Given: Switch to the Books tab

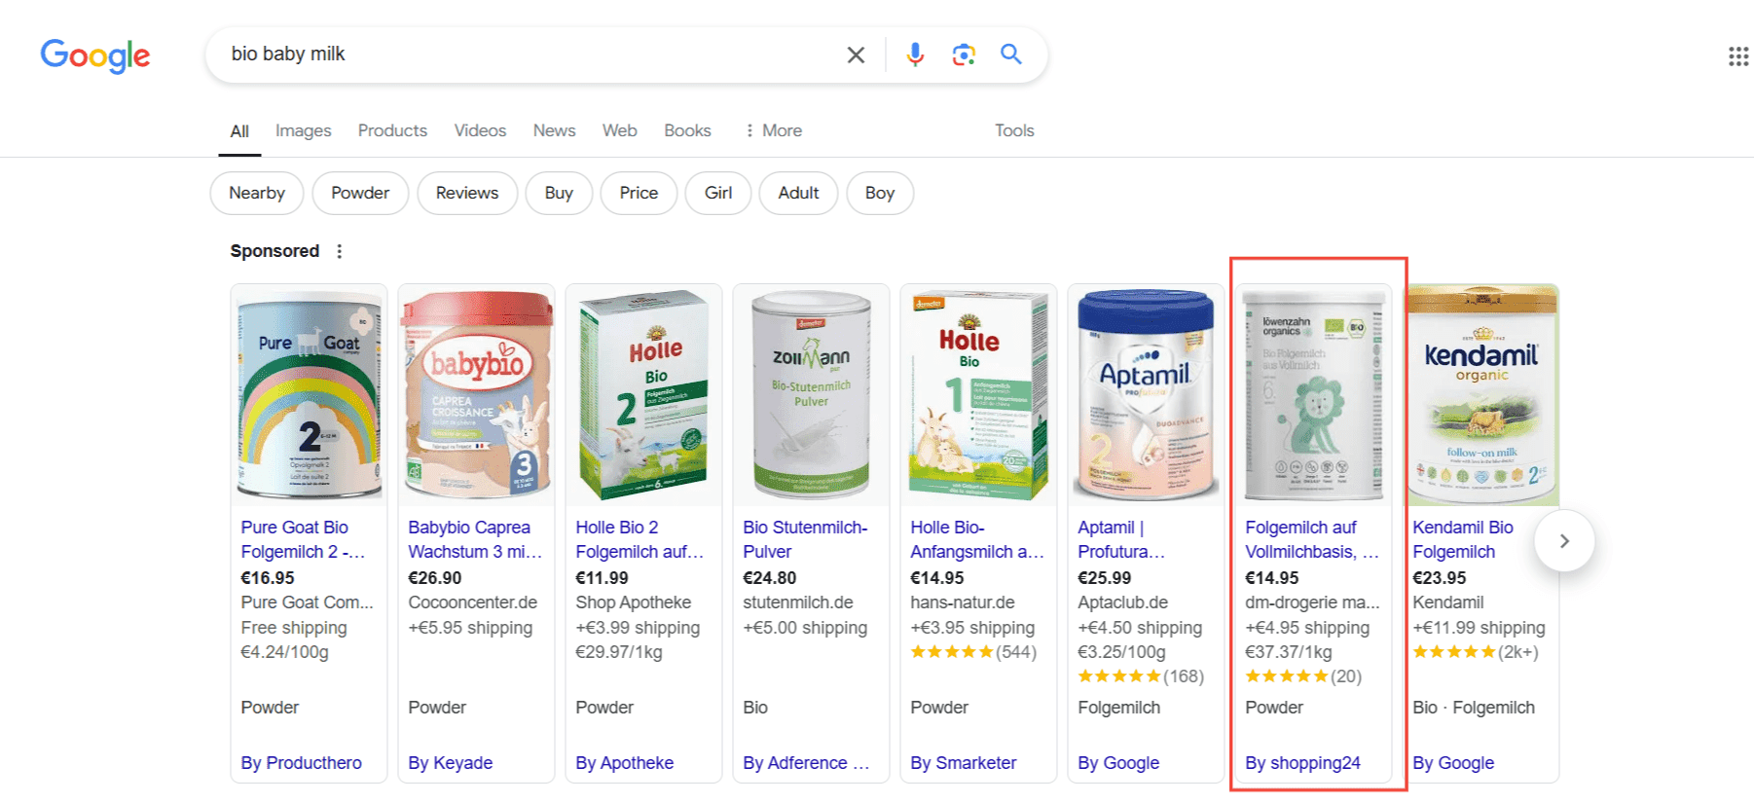Looking at the screenshot, I should coord(687,130).
